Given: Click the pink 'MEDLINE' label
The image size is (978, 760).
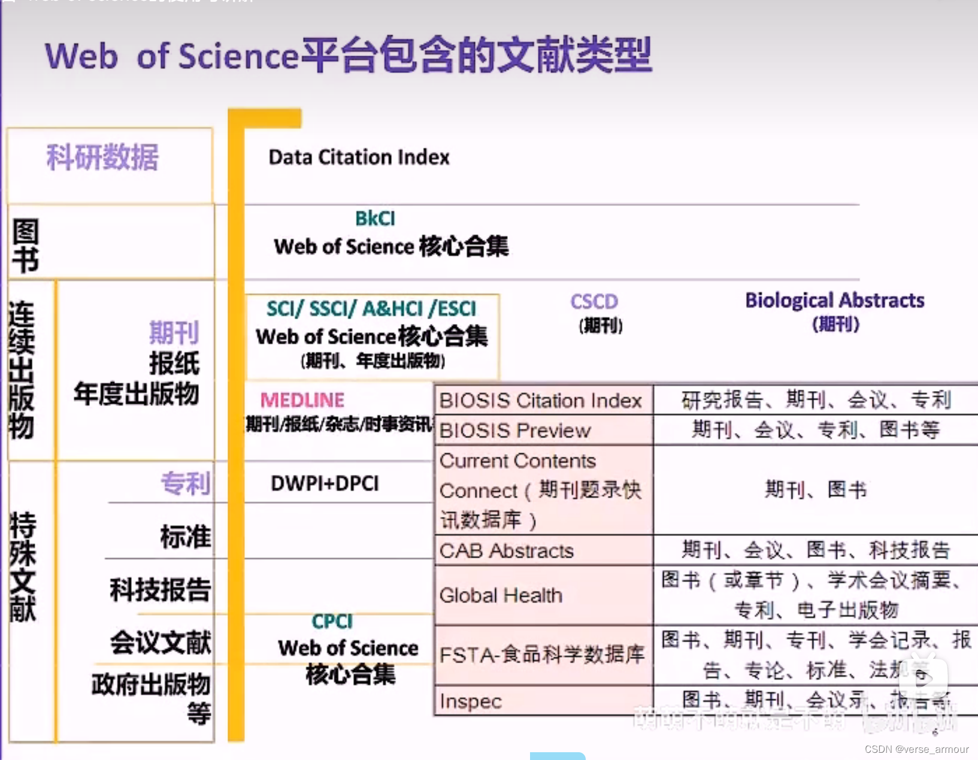Looking at the screenshot, I should tap(302, 399).
